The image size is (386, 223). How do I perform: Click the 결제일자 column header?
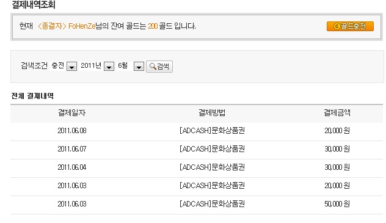click(71, 113)
